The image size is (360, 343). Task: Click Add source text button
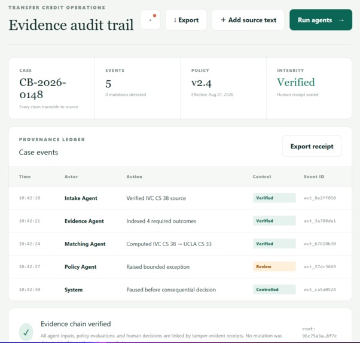[x=248, y=20]
